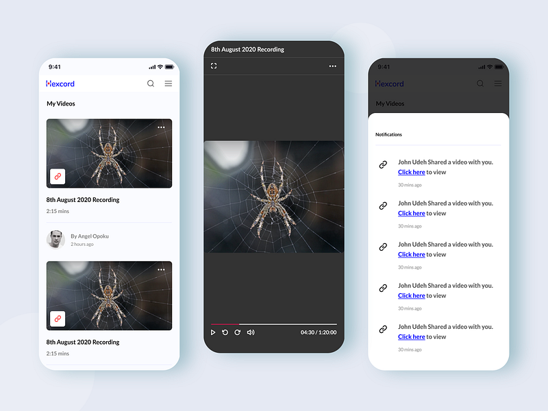
Task: Open the first video thumbnail in My Videos
Action: tap(109, 153)
